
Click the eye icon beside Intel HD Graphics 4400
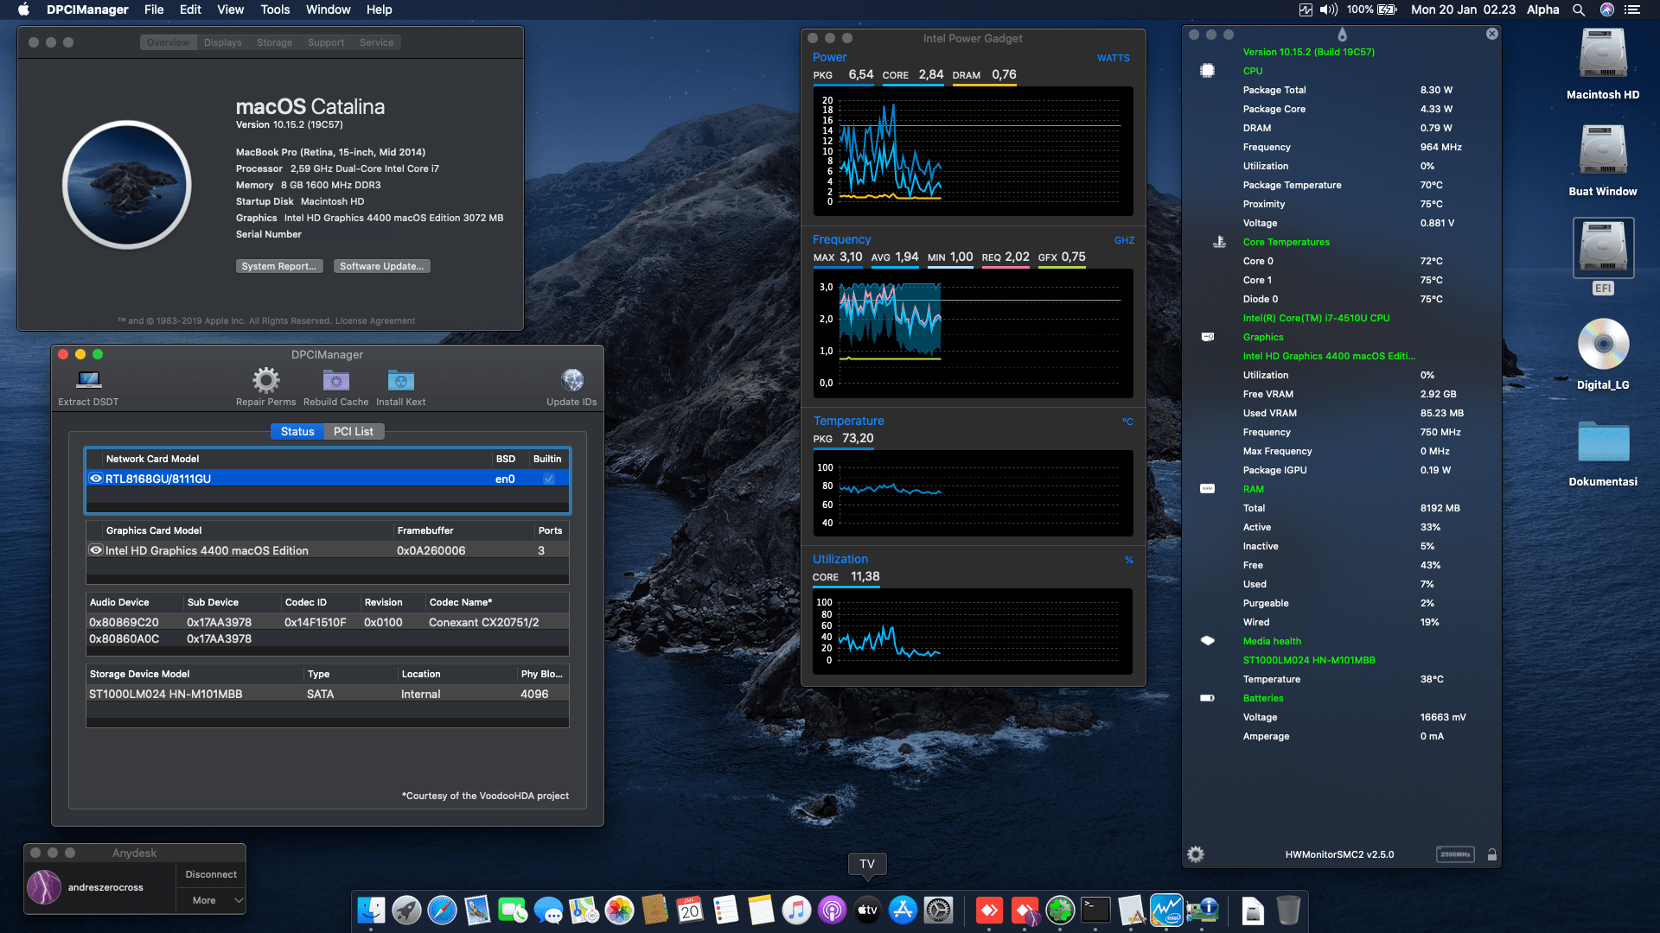pyautogui.click(x=96, y=550)
